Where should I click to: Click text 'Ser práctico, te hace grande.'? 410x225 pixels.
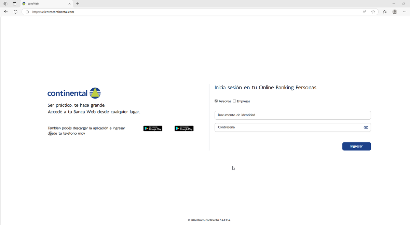[x=77, y=105]
